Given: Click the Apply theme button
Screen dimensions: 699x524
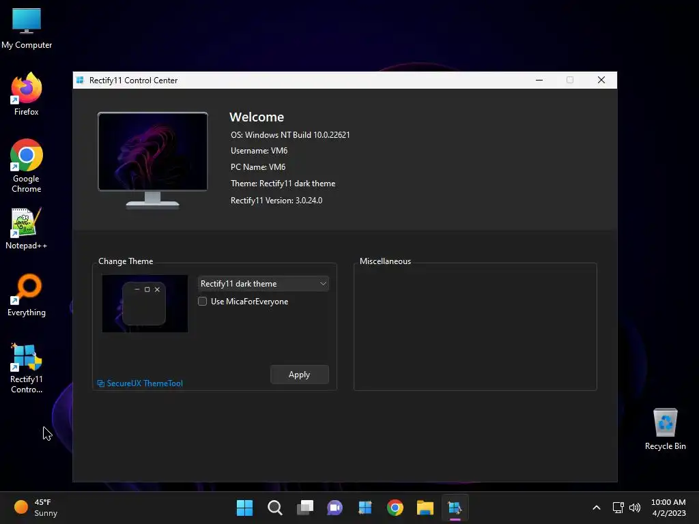Looking at the screenshot, I should tap(299, 375).
